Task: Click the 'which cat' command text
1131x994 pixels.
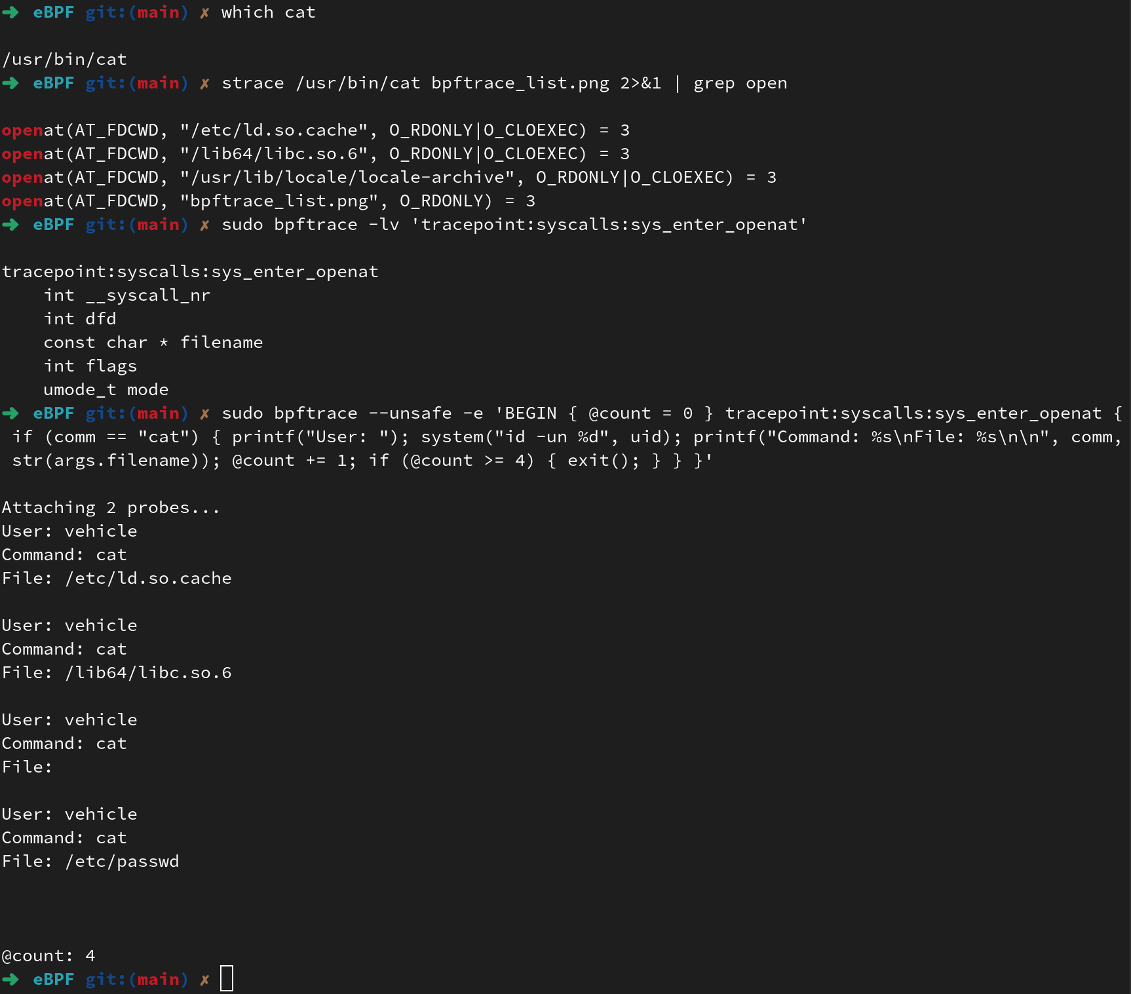Action: pyautogui.click(x=268, y=12)
